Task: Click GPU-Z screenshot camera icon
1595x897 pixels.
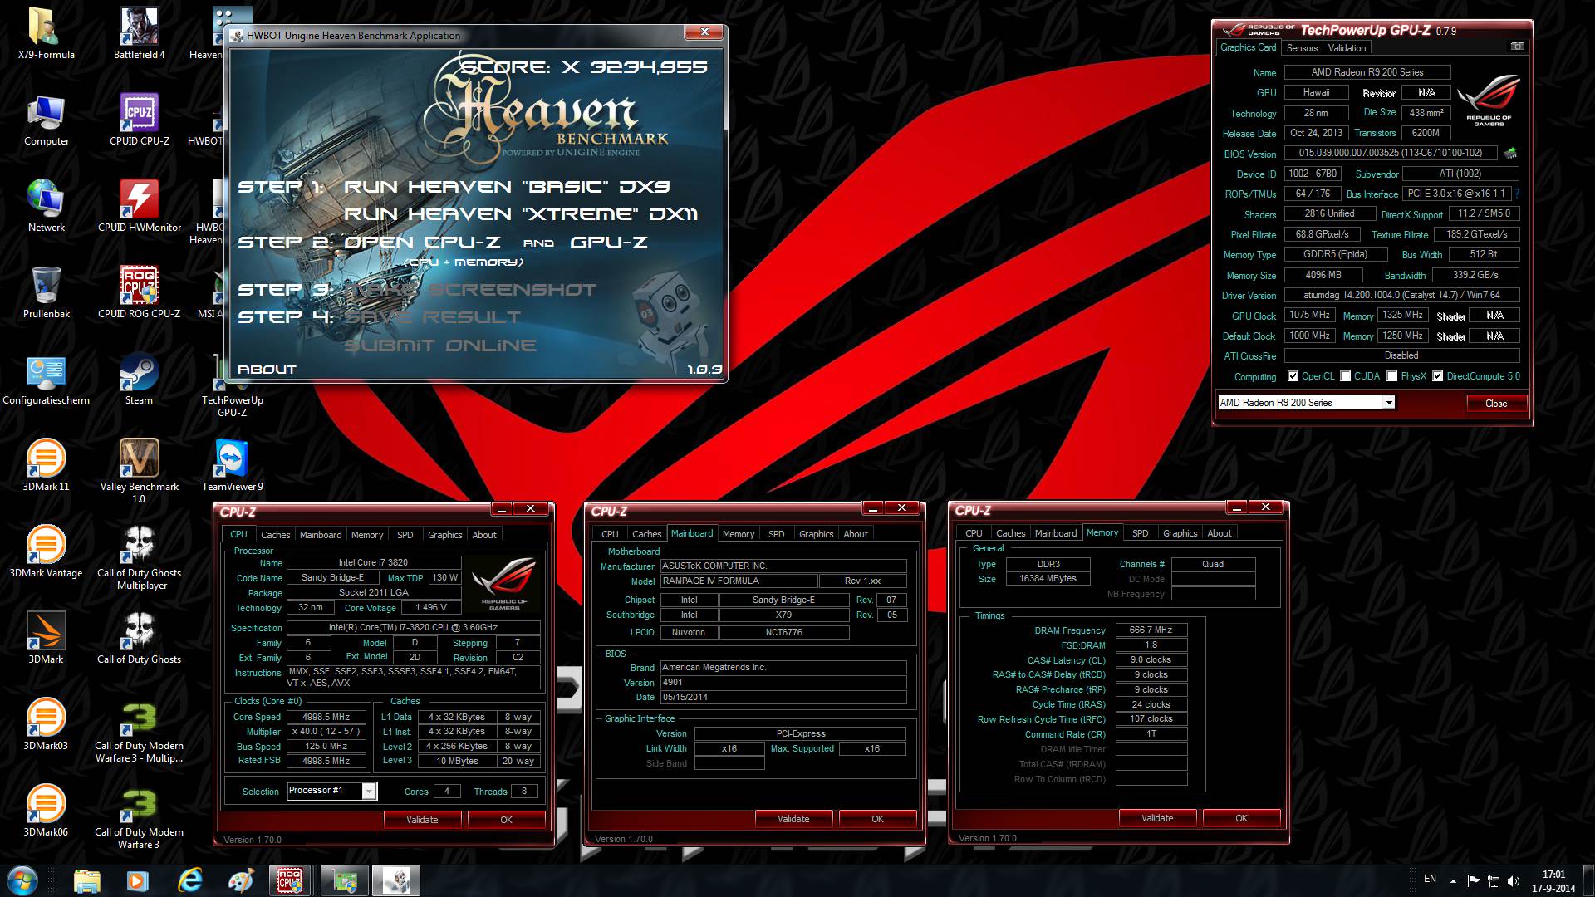Action: [x=1517, y=47]
